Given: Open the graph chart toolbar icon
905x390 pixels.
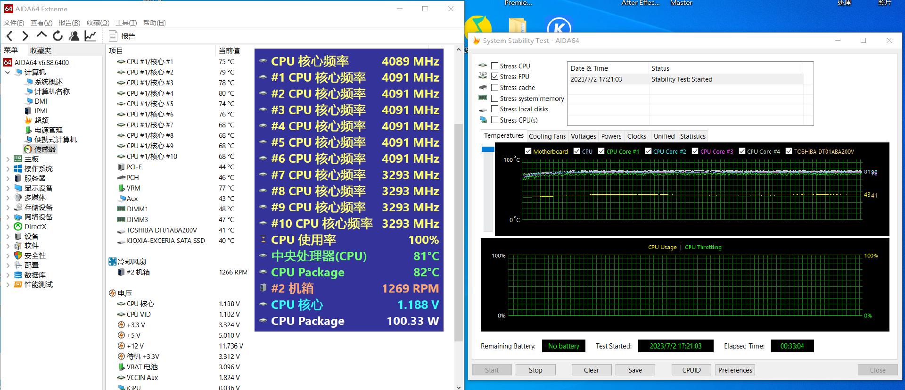Looking at the screenshot, I should (x=90, y=36).
